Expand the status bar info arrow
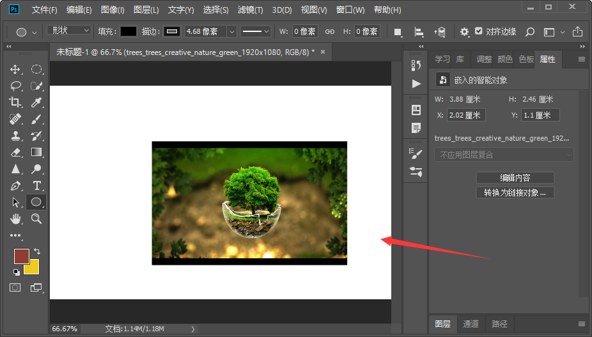This screenshot has height=337, width=592. [x=193, y=329]
